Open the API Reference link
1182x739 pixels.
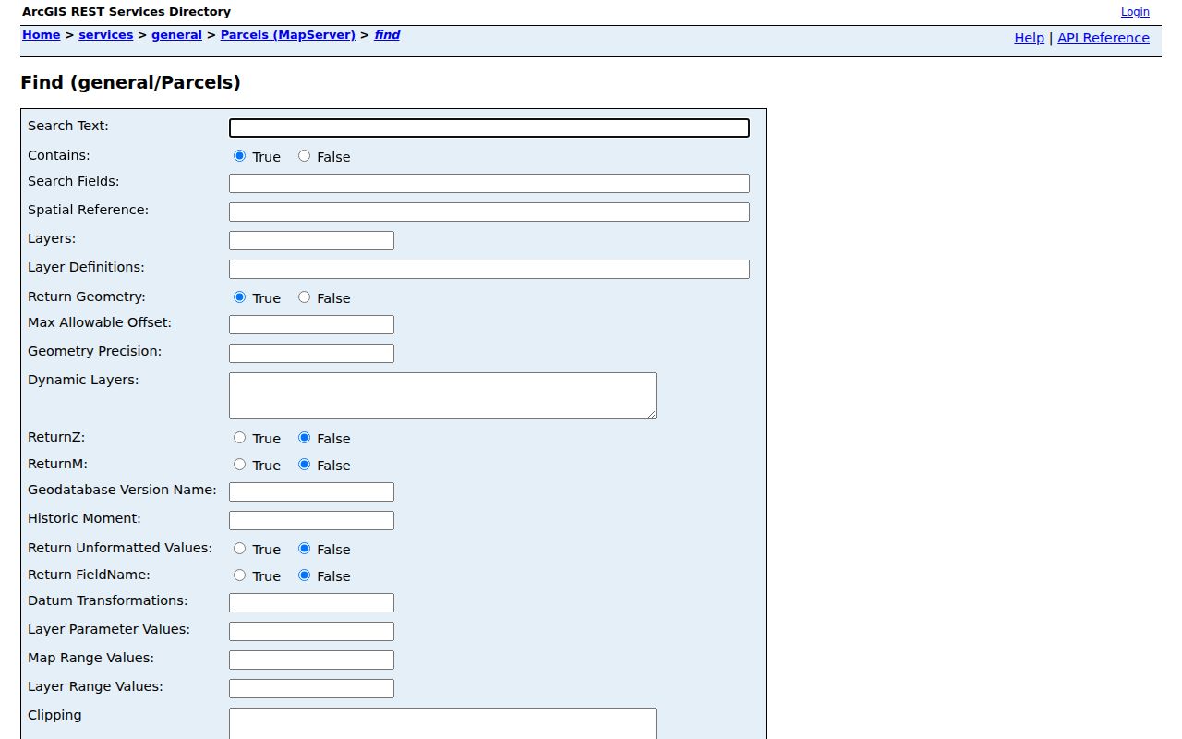click(1104, 38)
